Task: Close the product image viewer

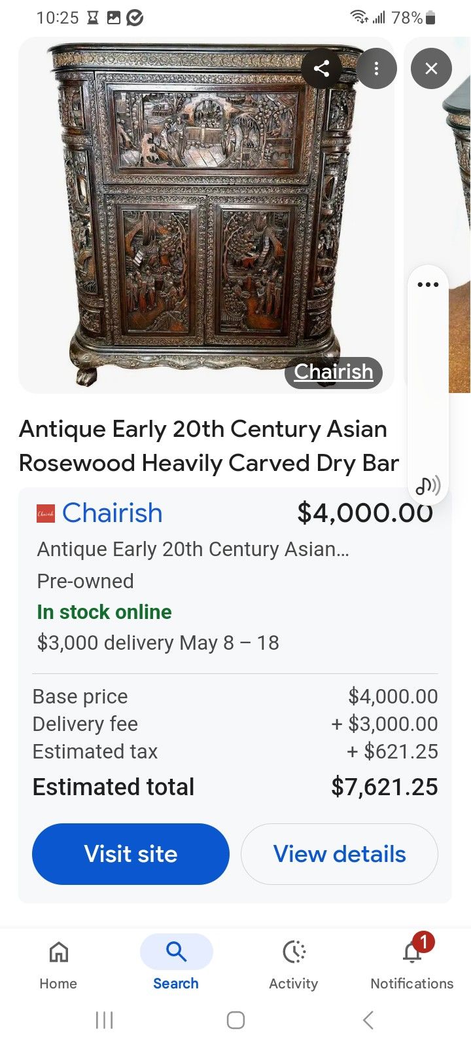Action: pyautogui.click(x=431, y=68)
